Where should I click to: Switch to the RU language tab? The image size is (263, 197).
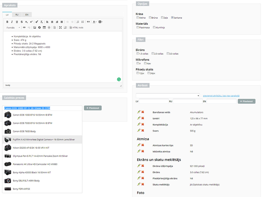pos(17,15)
